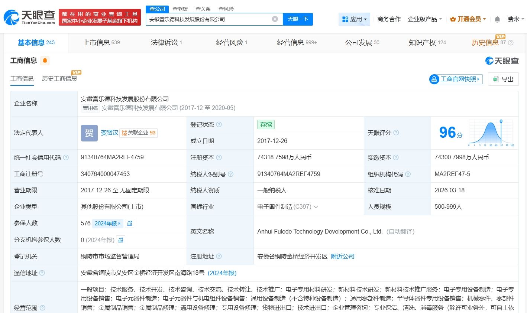Click the company name search input field

click(x=208, y=19)
